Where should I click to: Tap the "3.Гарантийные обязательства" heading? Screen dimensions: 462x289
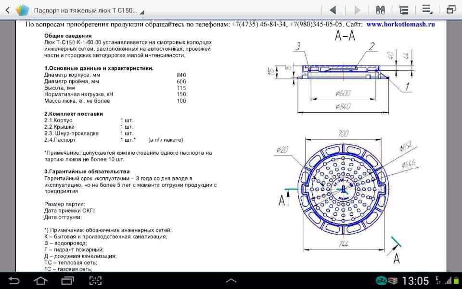[x=87, y=171]
